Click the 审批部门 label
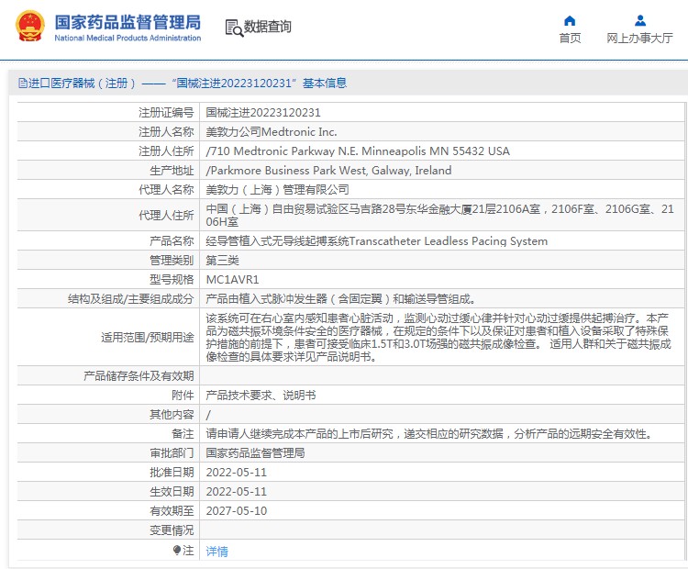688x569 pixels. tap(172, 453)
